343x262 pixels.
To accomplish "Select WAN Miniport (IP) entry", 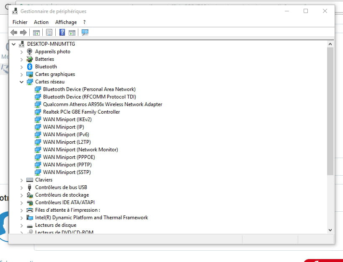I will (63, 127).
